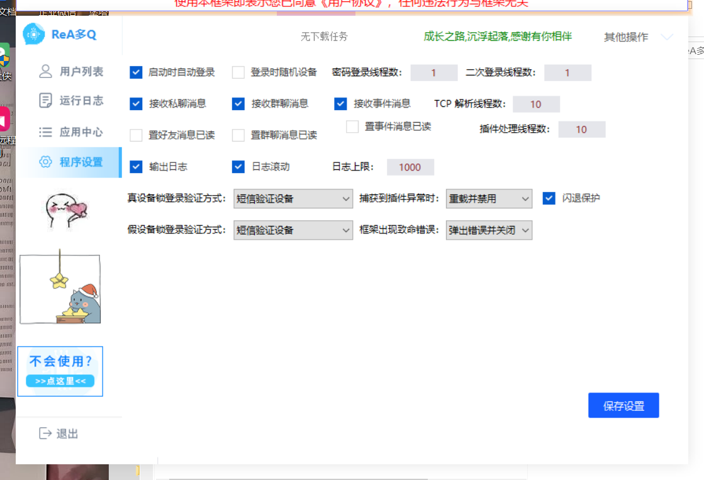Uncheck the 闪退保护 crash protection toggle

click(549, 198)
